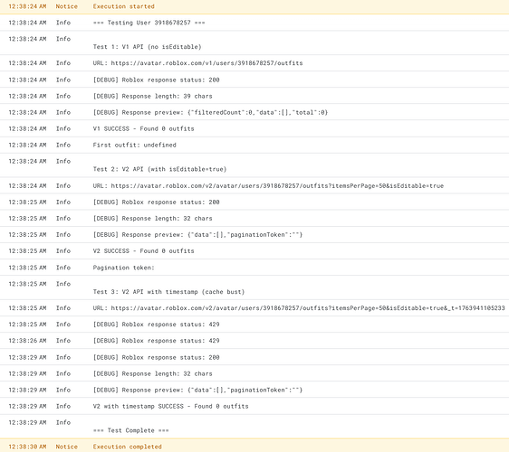Click the Notice label on Execution completed row
Viewport: 509px width, 452px height.
66,447
